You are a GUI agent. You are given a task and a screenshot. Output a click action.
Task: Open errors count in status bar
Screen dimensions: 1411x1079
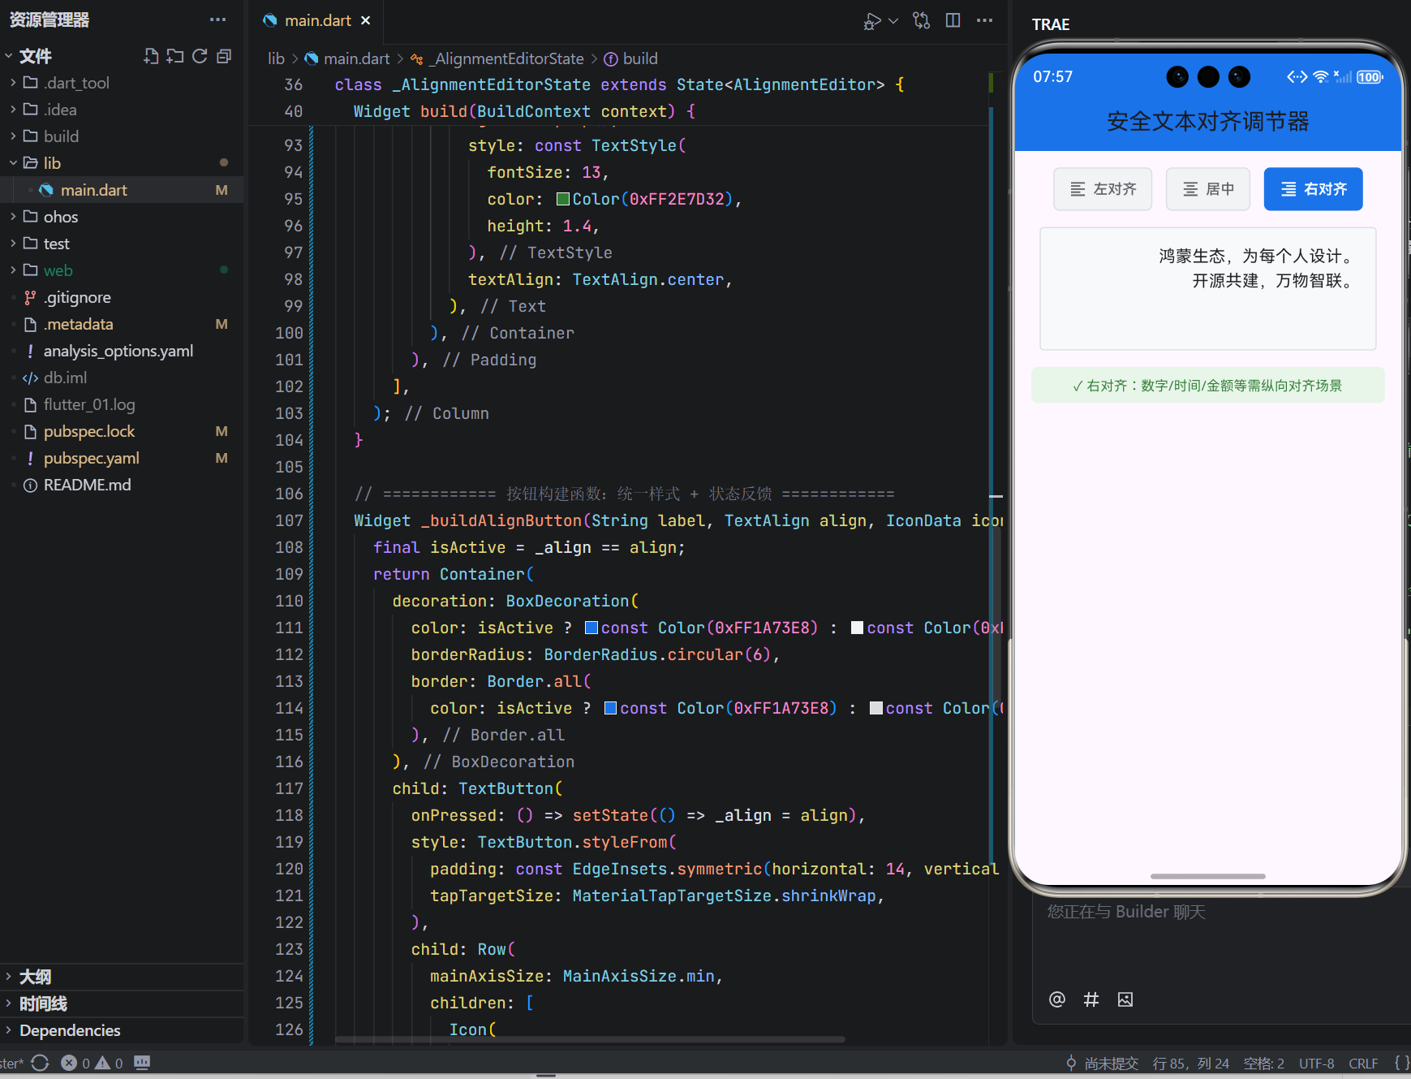click(x=75, y=1063)
